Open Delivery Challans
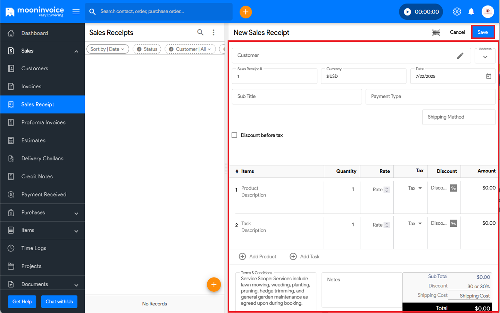Screen dimensions: 500x313 click(42, 159)
